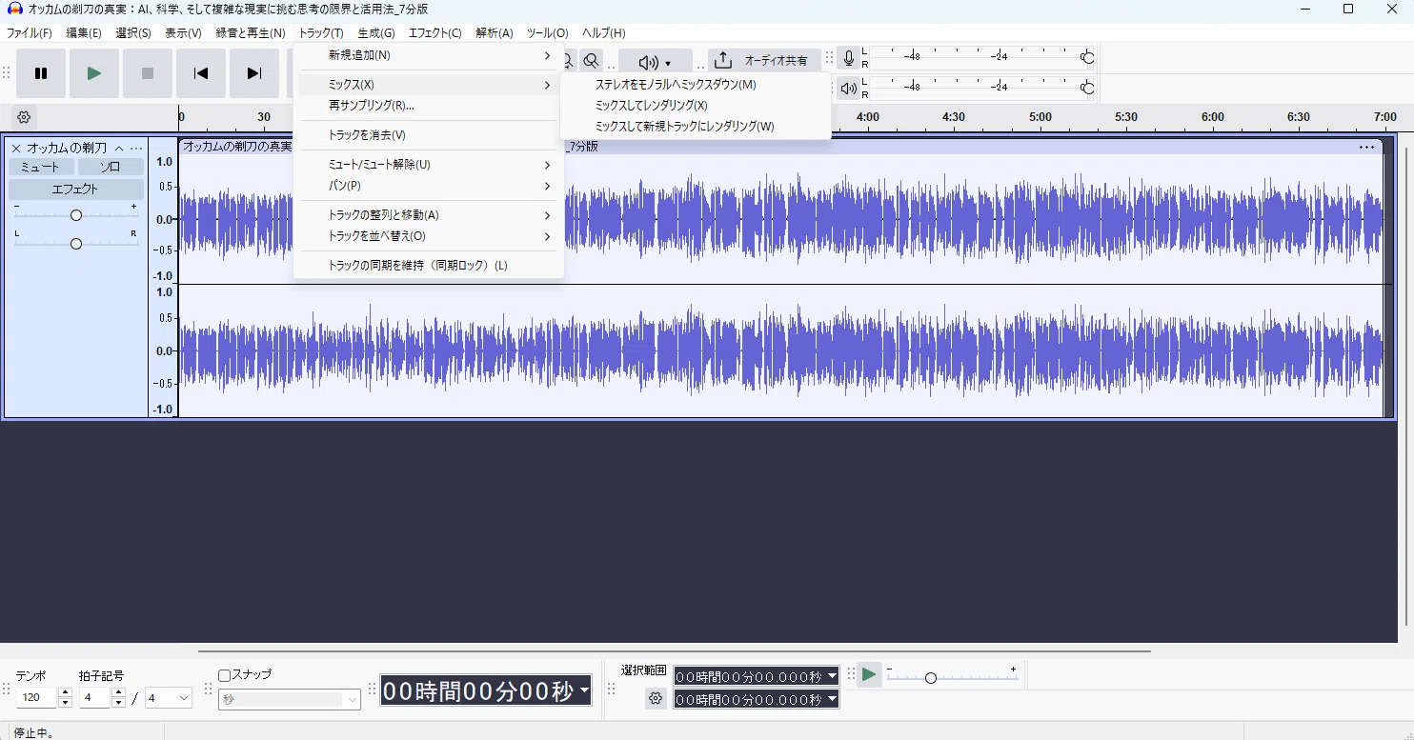Open the ツール(O) menu
Image resolution: width=1414 pixels, height=740 pixels.
(x=548, y=33)
